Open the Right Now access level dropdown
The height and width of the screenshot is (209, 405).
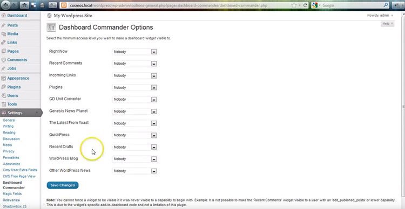[134, 52]
